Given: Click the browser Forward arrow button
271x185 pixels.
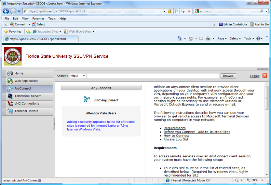Looking at the screenshot, I should (x=13, y=11).
